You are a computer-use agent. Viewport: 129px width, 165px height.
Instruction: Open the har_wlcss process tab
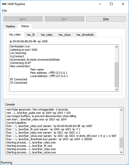click(x=65, y=35)
